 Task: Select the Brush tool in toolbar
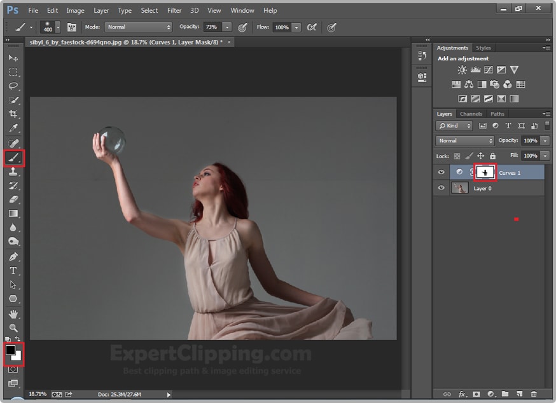tap(13, 157)
